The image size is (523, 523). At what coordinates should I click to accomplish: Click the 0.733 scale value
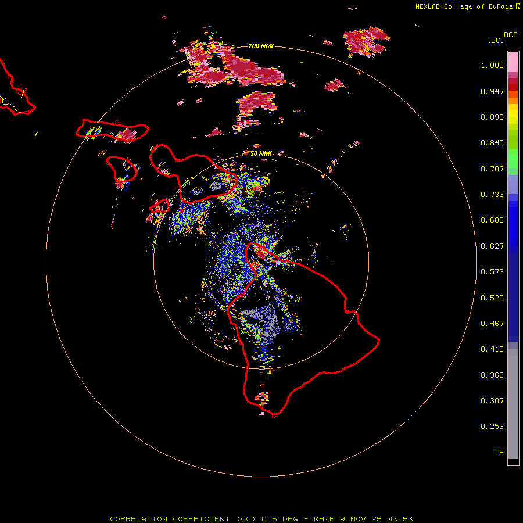(492, 195)
